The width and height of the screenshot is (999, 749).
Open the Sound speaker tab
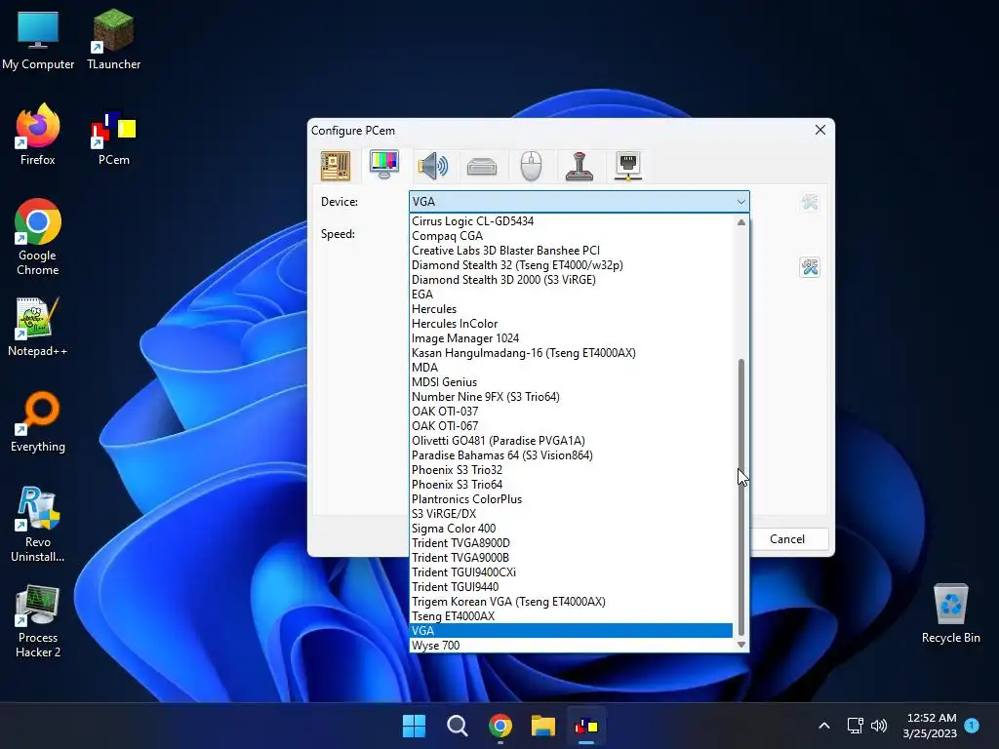[433, 166]
